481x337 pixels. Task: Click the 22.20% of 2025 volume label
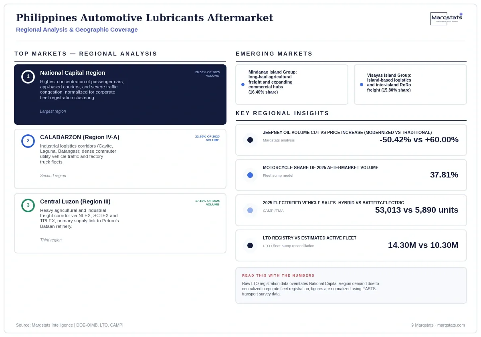(x=207, y=138)
